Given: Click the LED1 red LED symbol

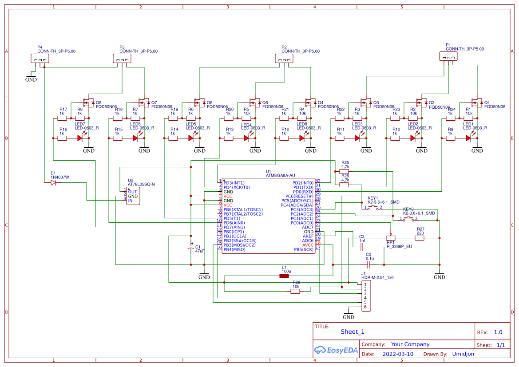Looking at the screenshot, I should tap(468, 138).
